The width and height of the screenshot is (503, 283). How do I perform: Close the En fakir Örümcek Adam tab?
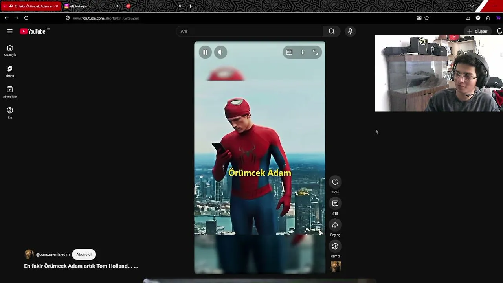coord(57,6)
